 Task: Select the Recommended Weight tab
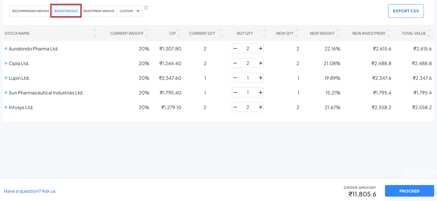tap(30, 11)
